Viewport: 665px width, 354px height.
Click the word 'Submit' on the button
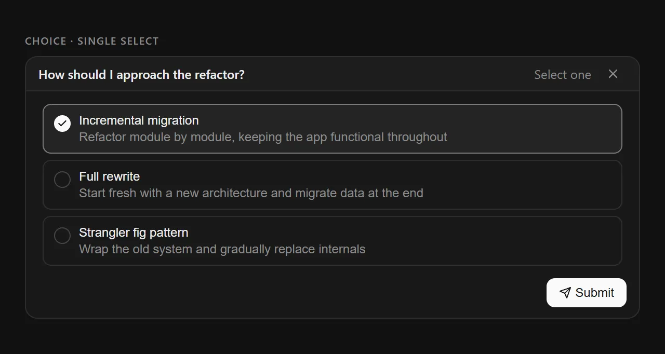click(x=594, y=293)
